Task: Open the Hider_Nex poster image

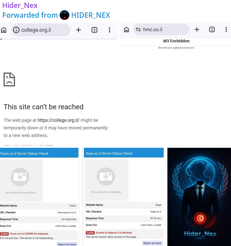Action: (x=199, y=197)
